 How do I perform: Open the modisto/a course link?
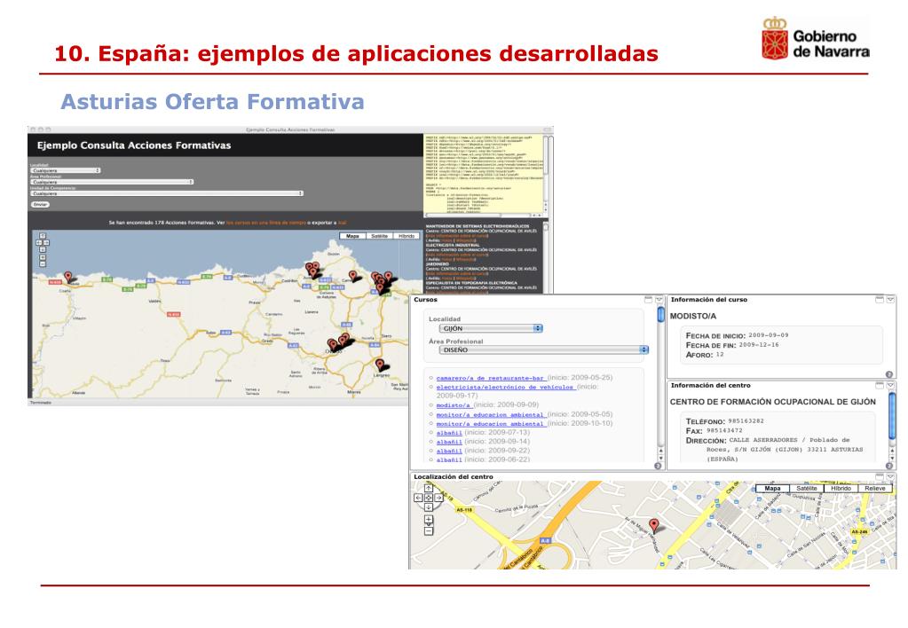point(454,405)
